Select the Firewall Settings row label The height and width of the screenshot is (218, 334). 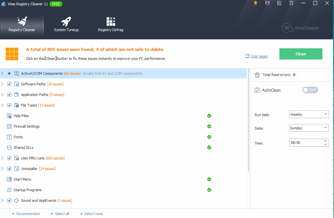pyautogui.click(x=26, y=126)
